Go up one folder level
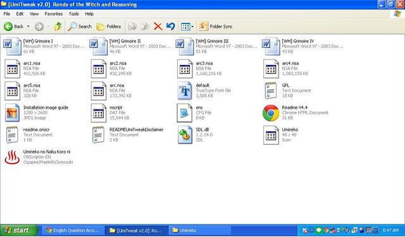The width and height of the screenshot is (405, 237). pyautogui.click(x=58, y=27)
